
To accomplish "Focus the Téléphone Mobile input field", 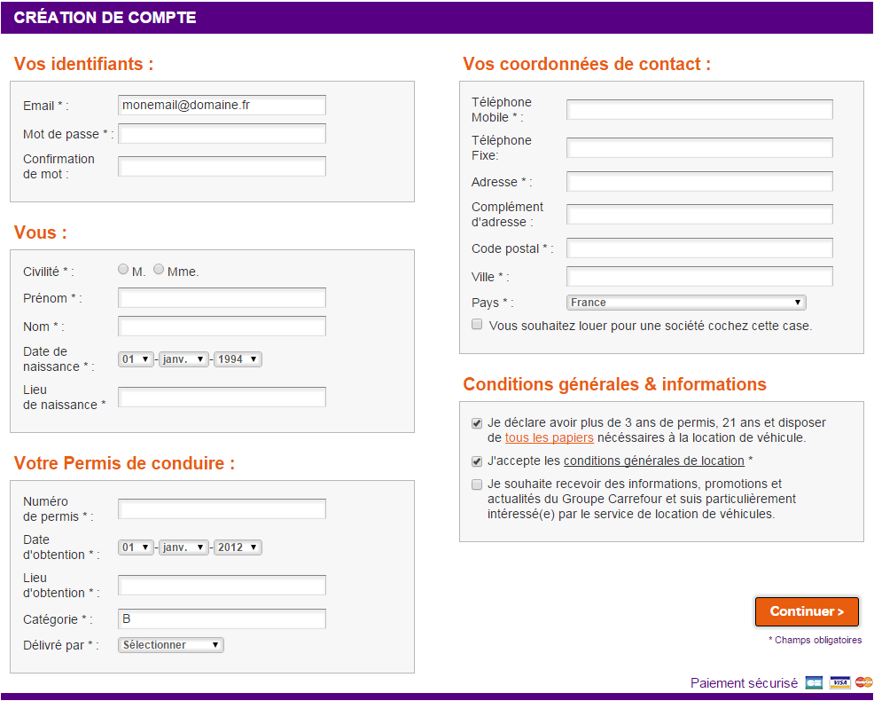I will (699, 109).
